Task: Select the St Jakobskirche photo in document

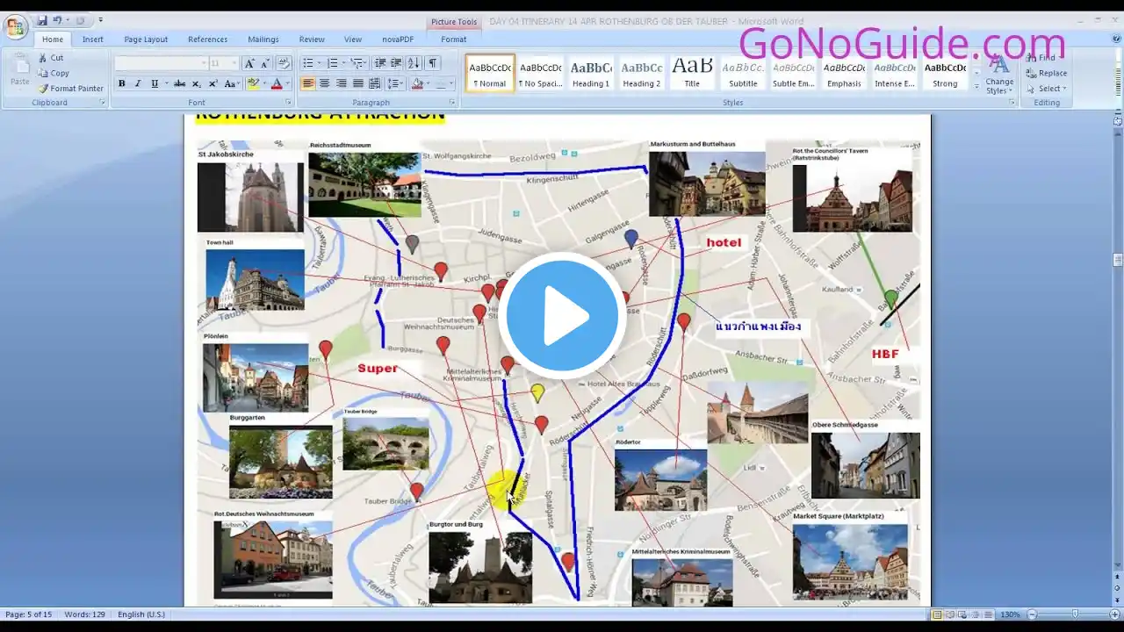Action: click(250, 197)
